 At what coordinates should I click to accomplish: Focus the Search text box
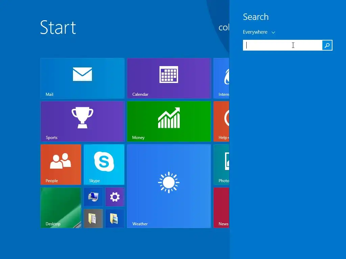coord(282,45)
